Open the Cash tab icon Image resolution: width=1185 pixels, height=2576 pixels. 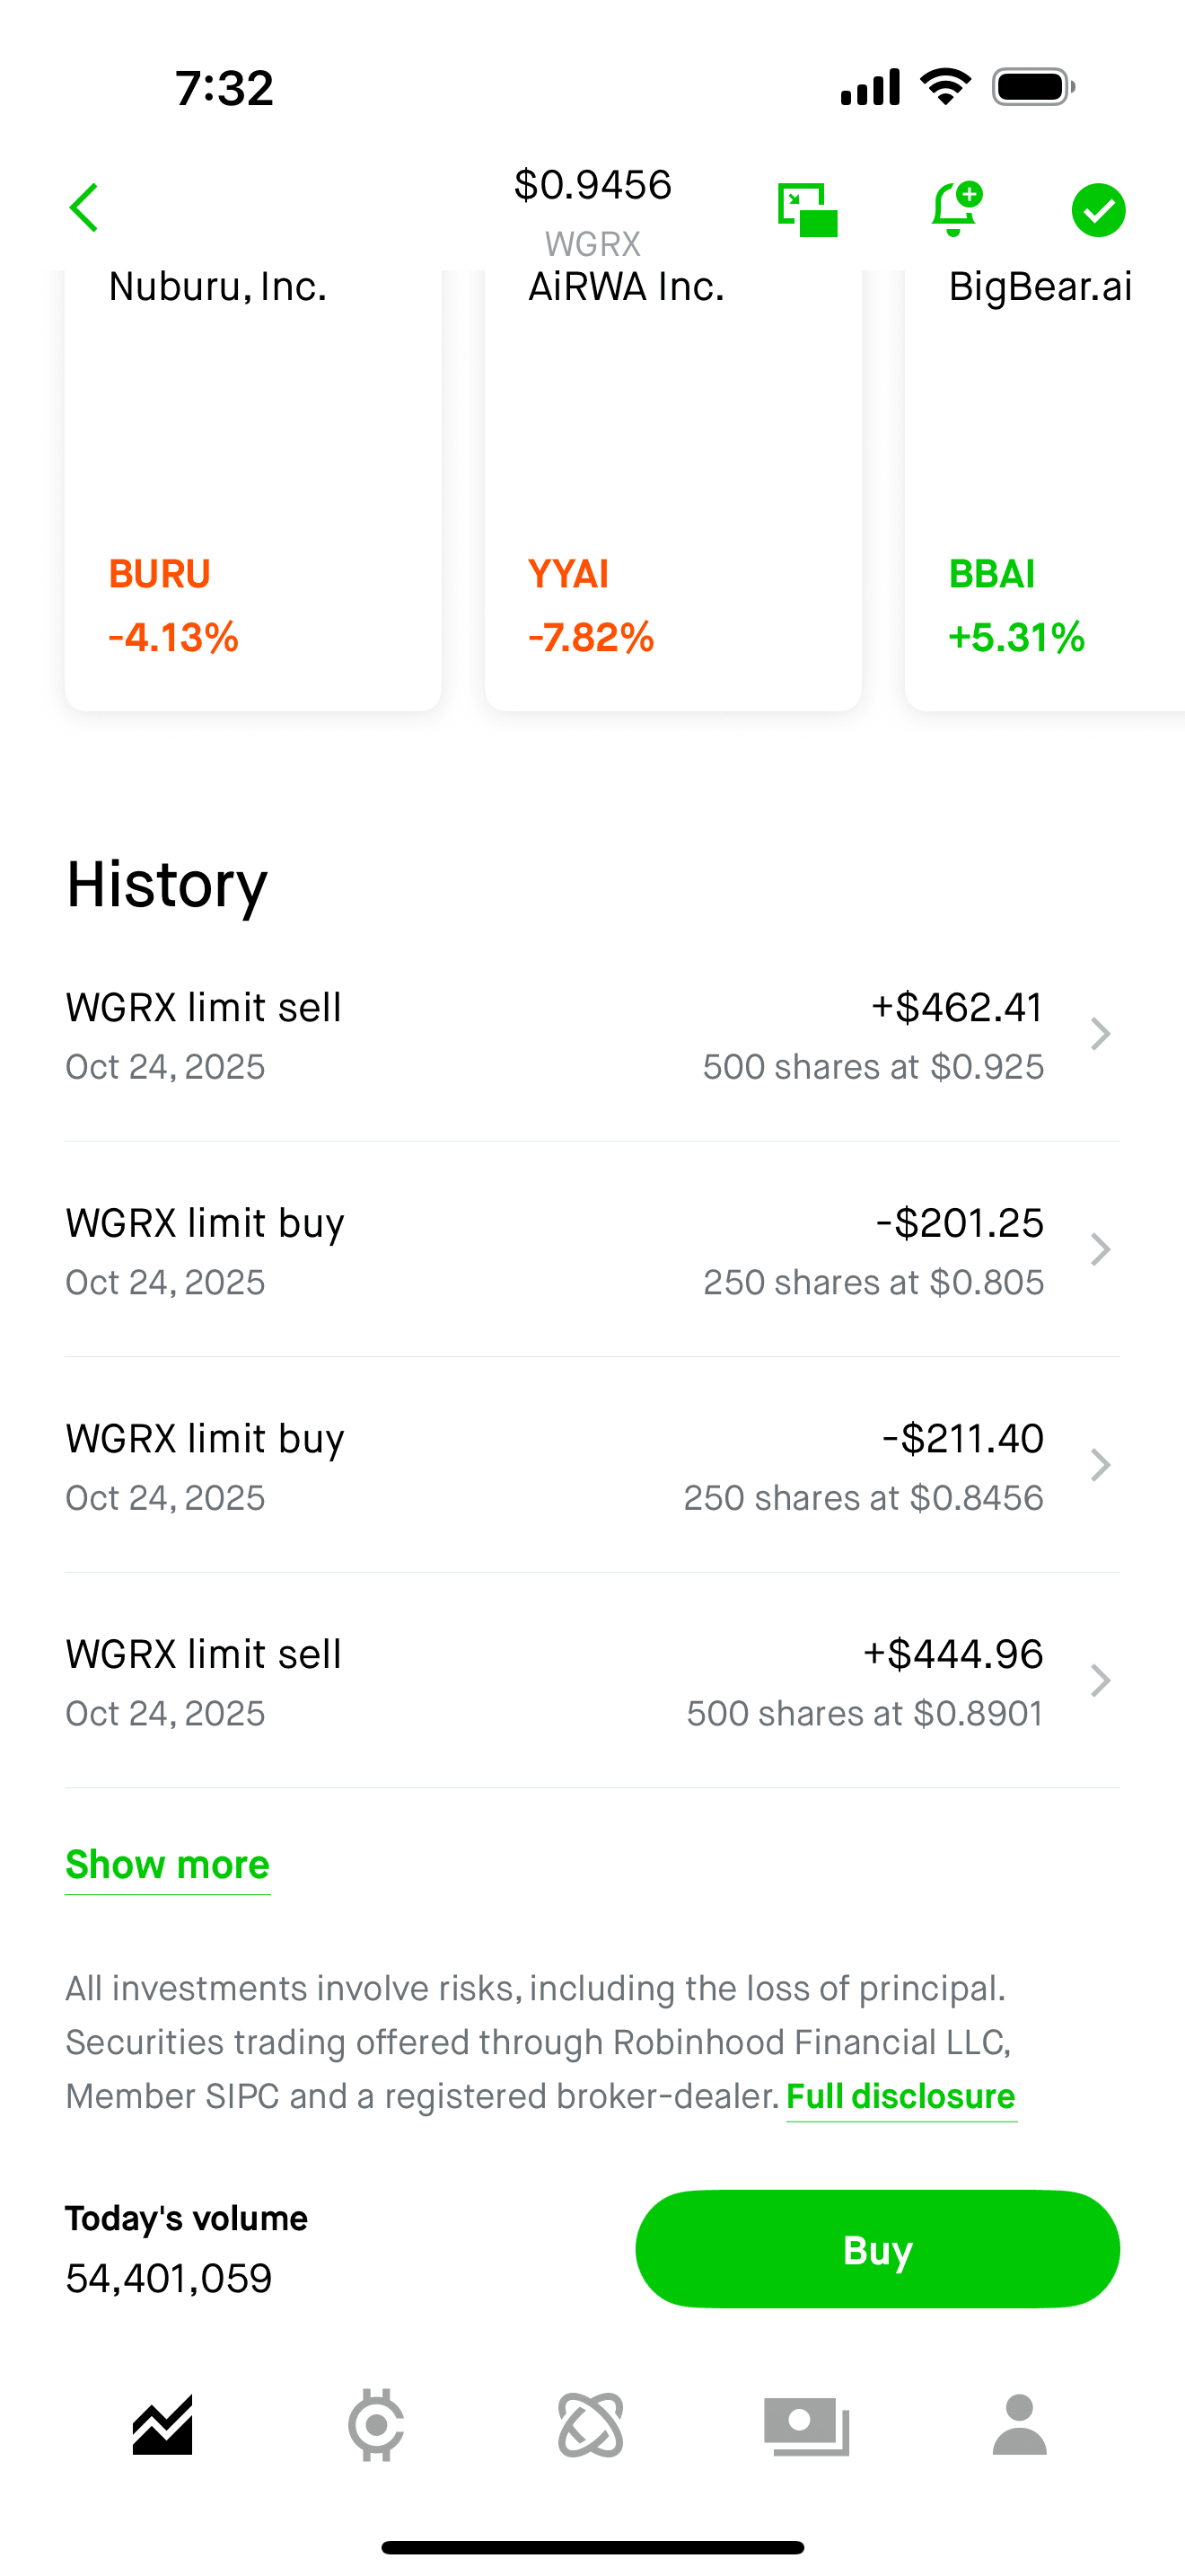(x=806, y=2425)
